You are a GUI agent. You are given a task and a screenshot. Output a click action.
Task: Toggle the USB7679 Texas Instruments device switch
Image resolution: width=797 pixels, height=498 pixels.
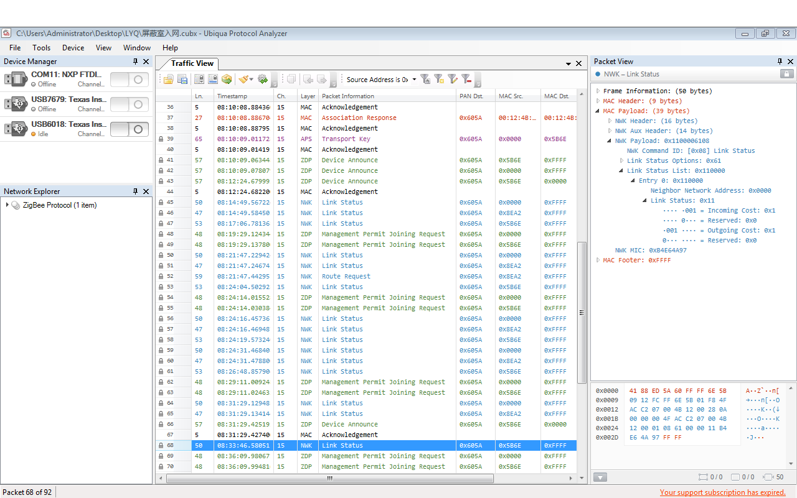coord(130,104)
